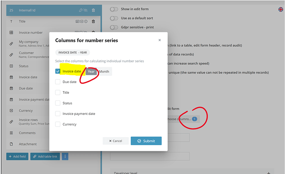Expand the Developer level section
285x174 pixels.
268,173
